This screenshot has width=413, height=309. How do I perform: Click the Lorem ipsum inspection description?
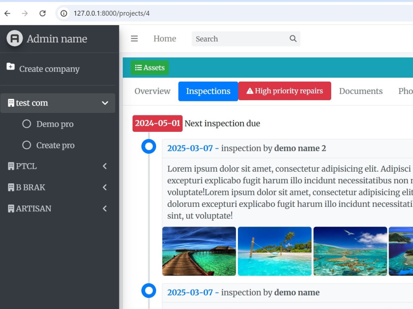[290, 192]
